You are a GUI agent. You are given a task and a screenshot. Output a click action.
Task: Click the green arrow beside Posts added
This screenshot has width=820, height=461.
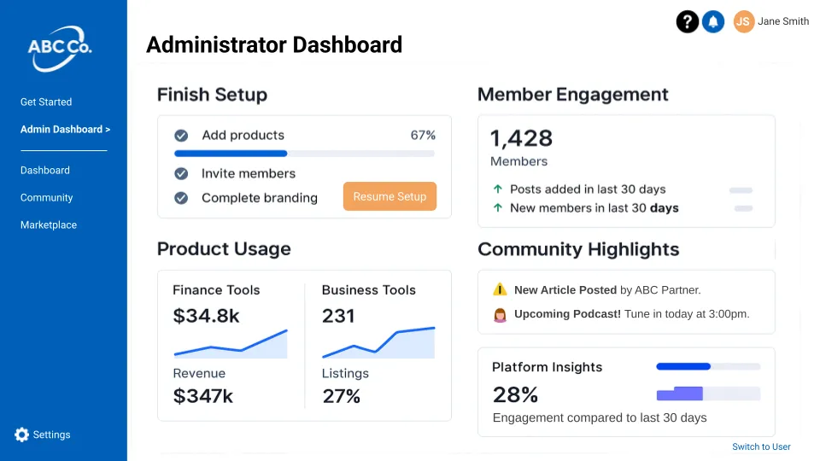(498, 190)
